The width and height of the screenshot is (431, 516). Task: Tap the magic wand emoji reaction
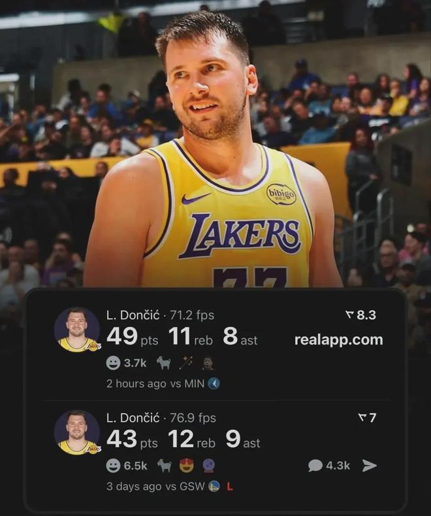(x=186, y=363)
